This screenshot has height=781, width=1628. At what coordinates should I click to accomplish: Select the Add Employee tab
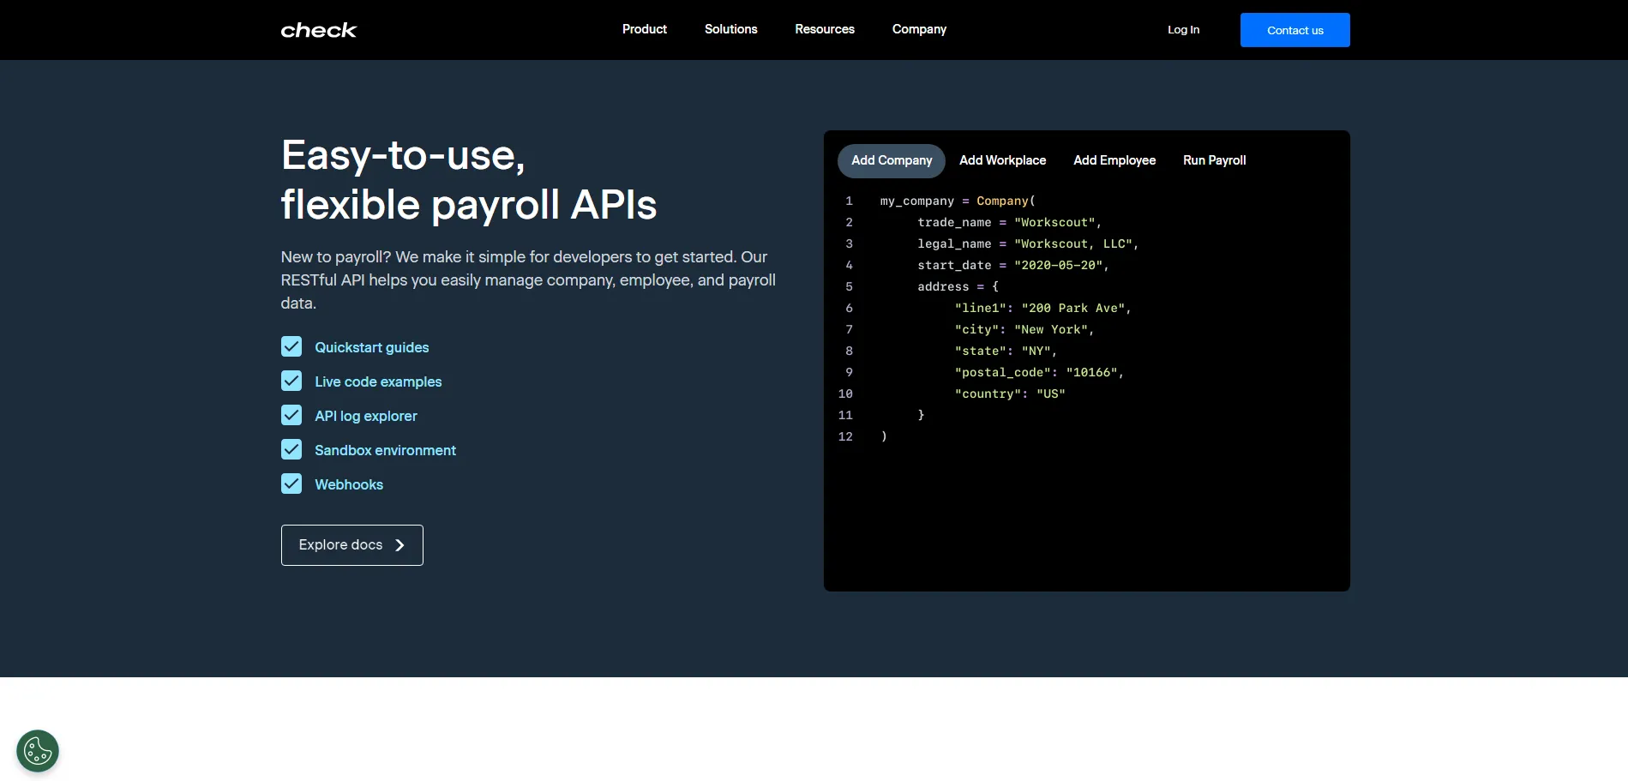[1114, 160]
